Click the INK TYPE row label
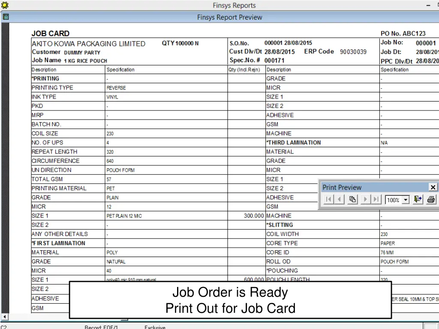The image size is (439, 329). click(44, 97)
